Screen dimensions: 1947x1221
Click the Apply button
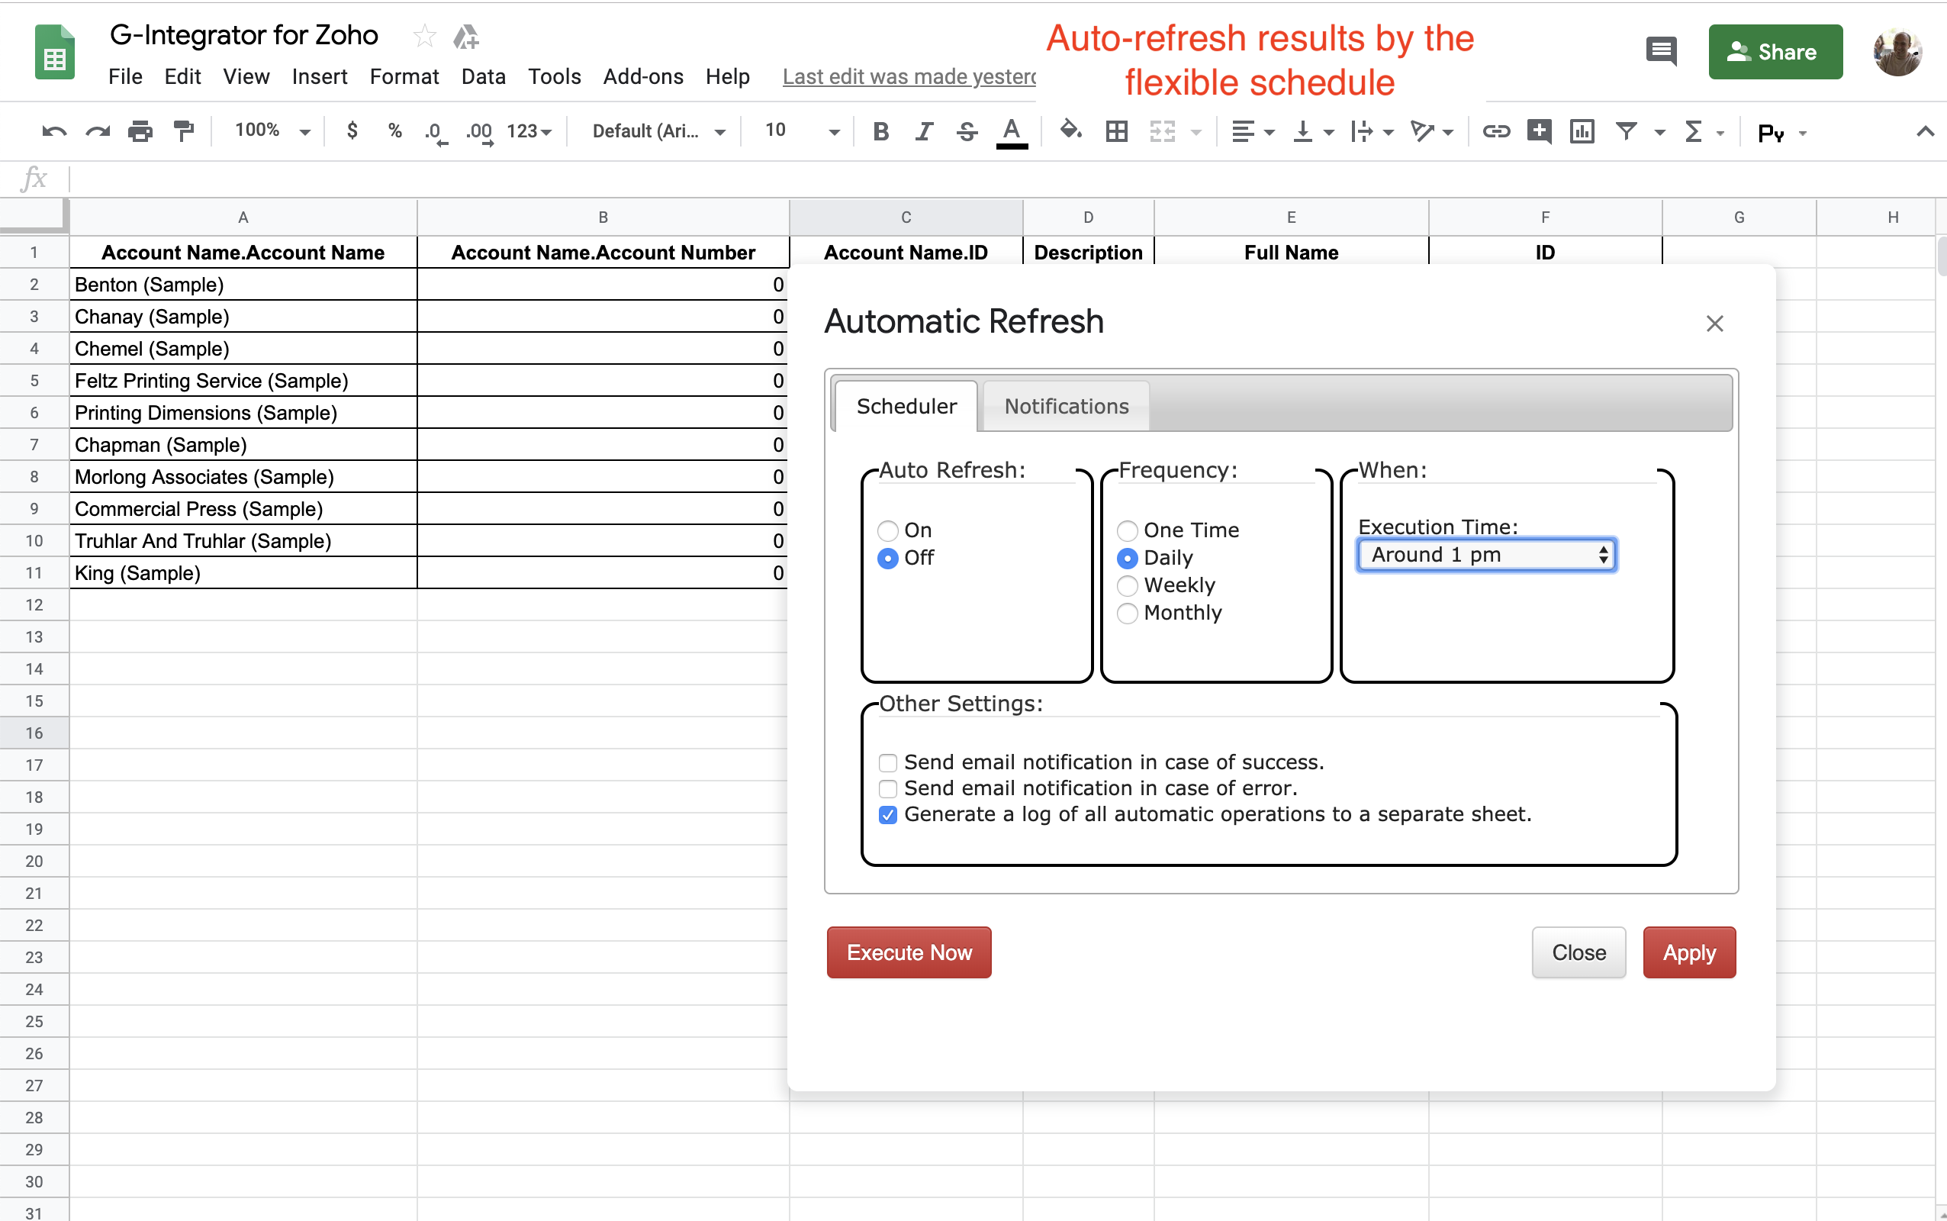pyautogui.click(x=1689, y=953)
